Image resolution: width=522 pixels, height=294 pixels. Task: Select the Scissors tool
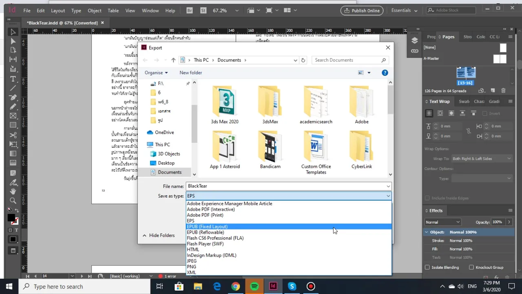(13, 135)
